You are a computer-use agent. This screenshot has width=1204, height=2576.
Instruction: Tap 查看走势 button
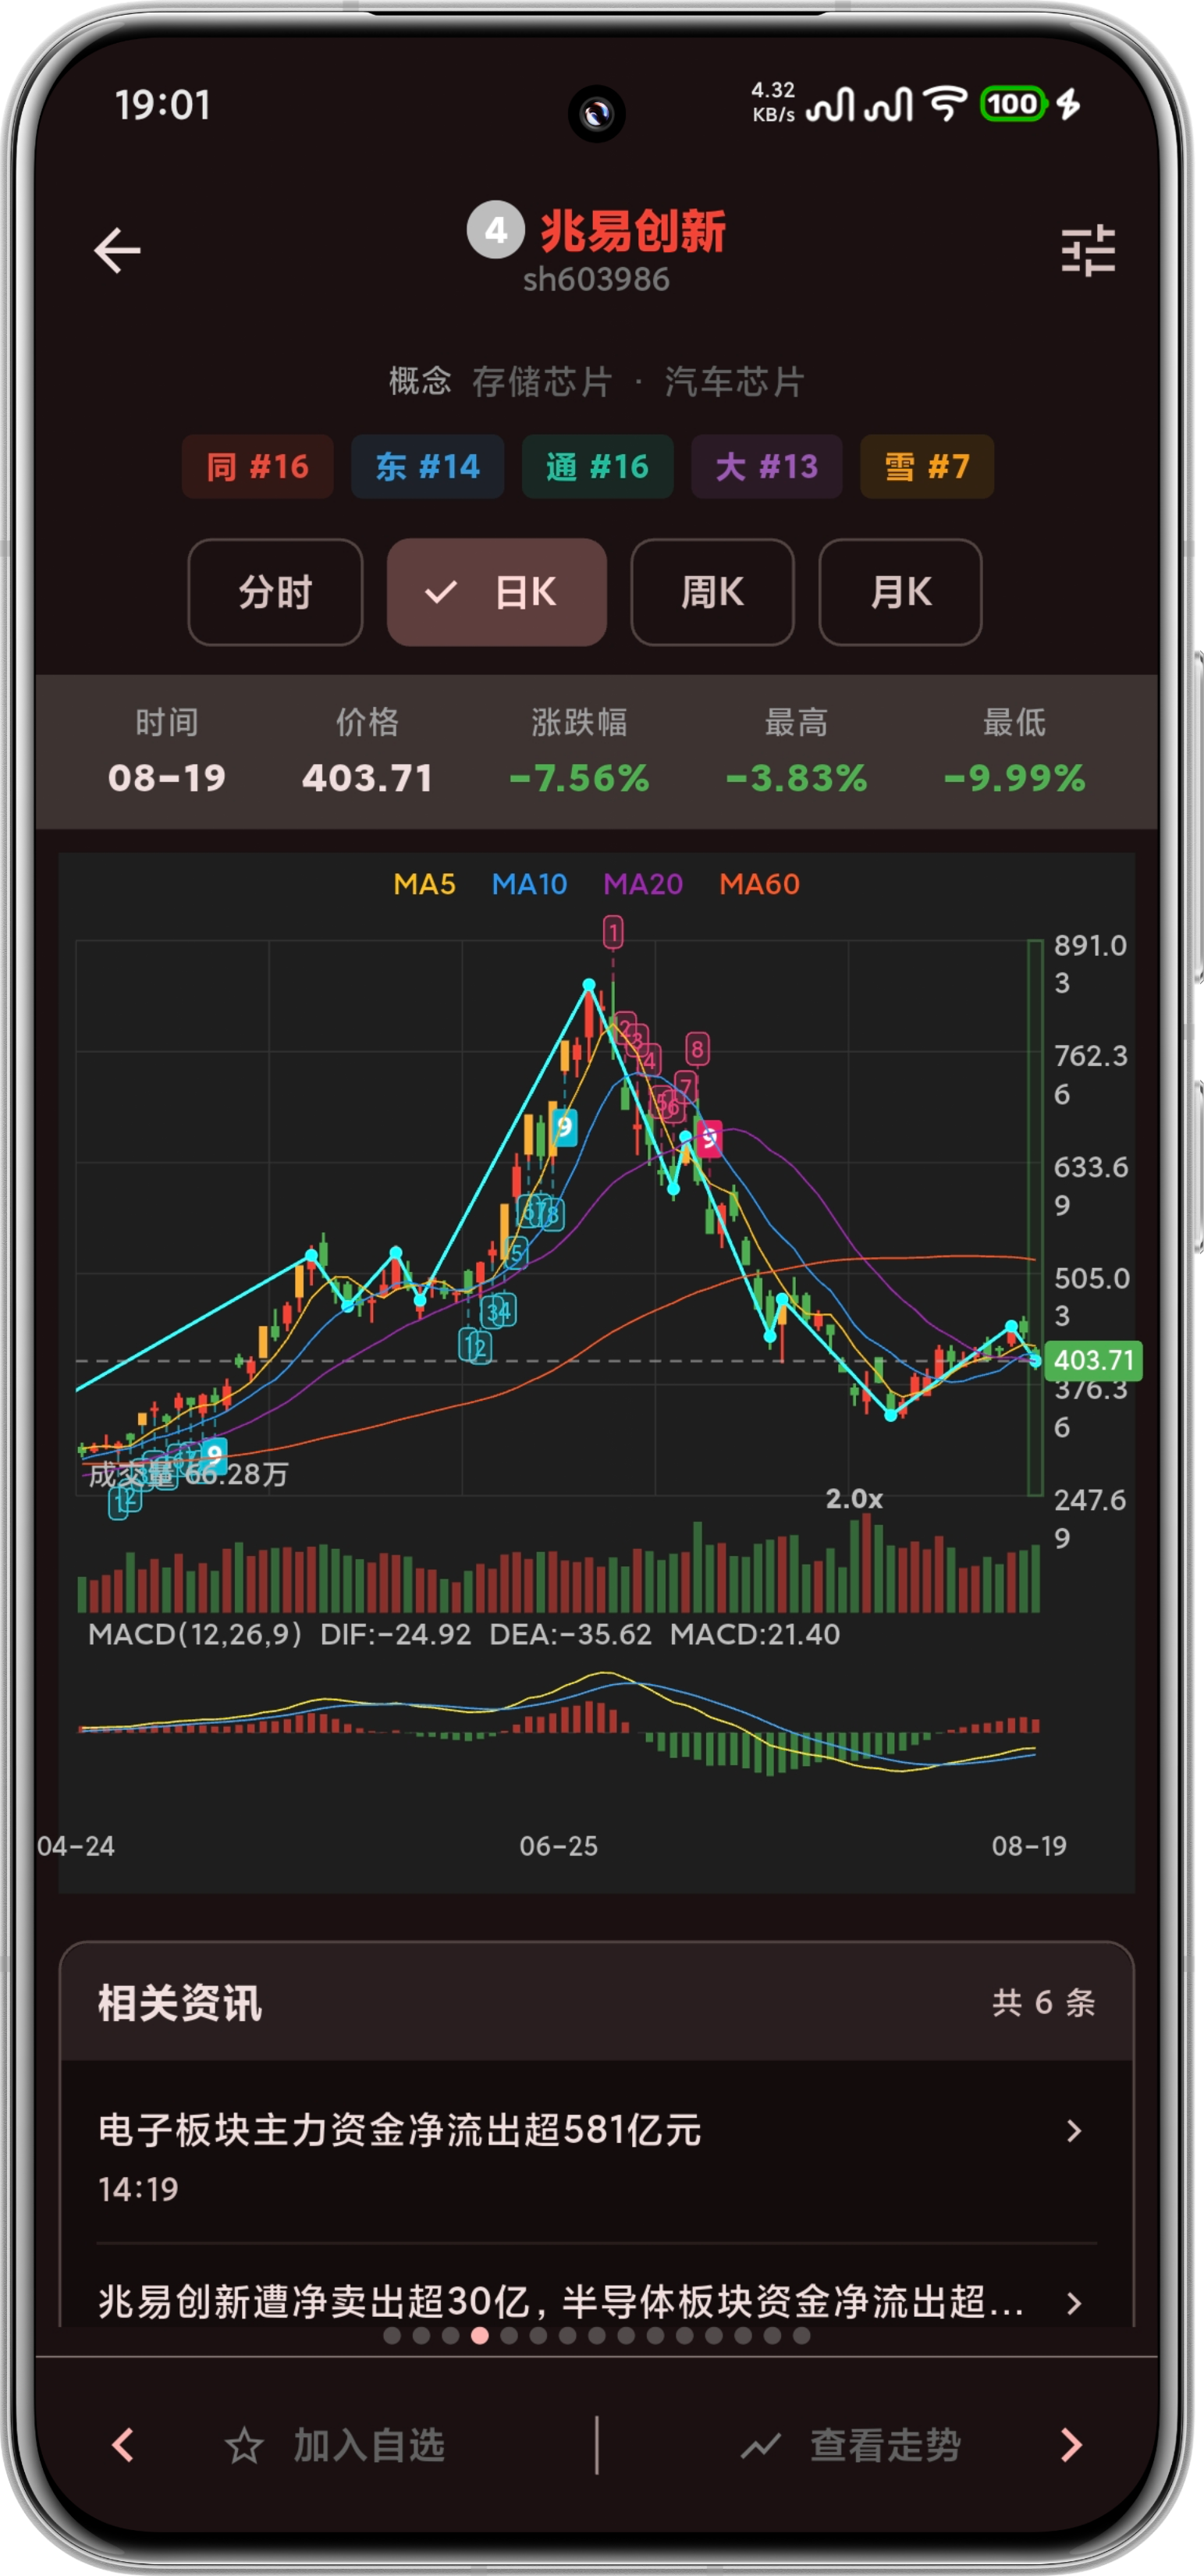(851, 2446)
